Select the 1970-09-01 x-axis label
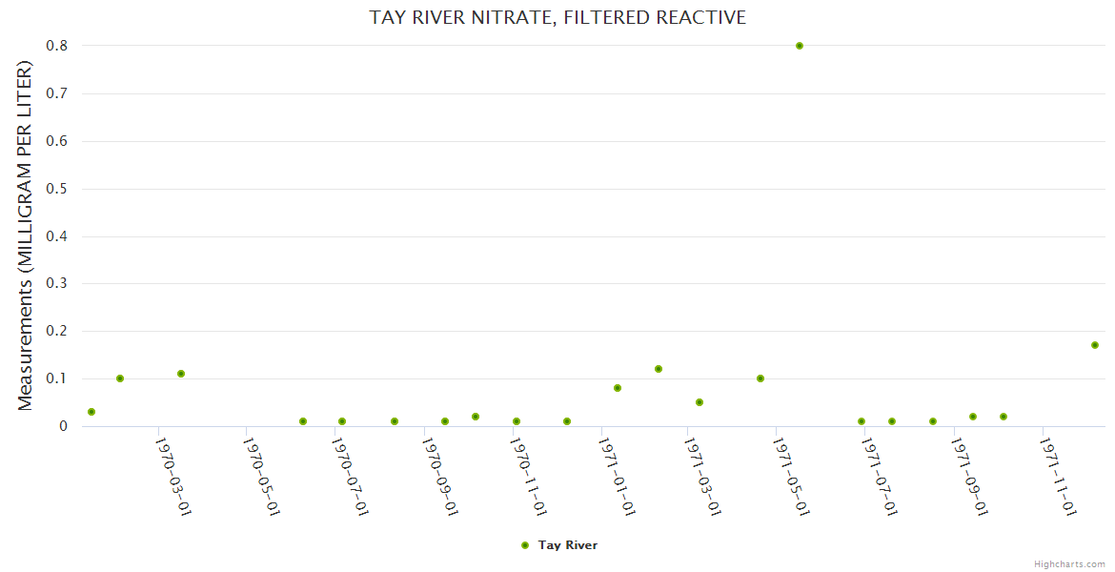The width and height of the screenshot is (1115, 572). (x=440, y=477)
